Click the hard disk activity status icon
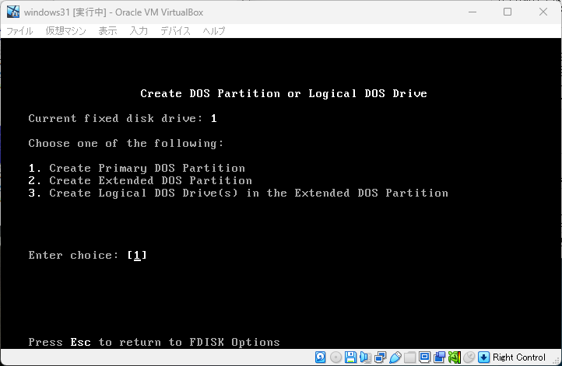This screenshot has height=366, width=562. point(320,357)
